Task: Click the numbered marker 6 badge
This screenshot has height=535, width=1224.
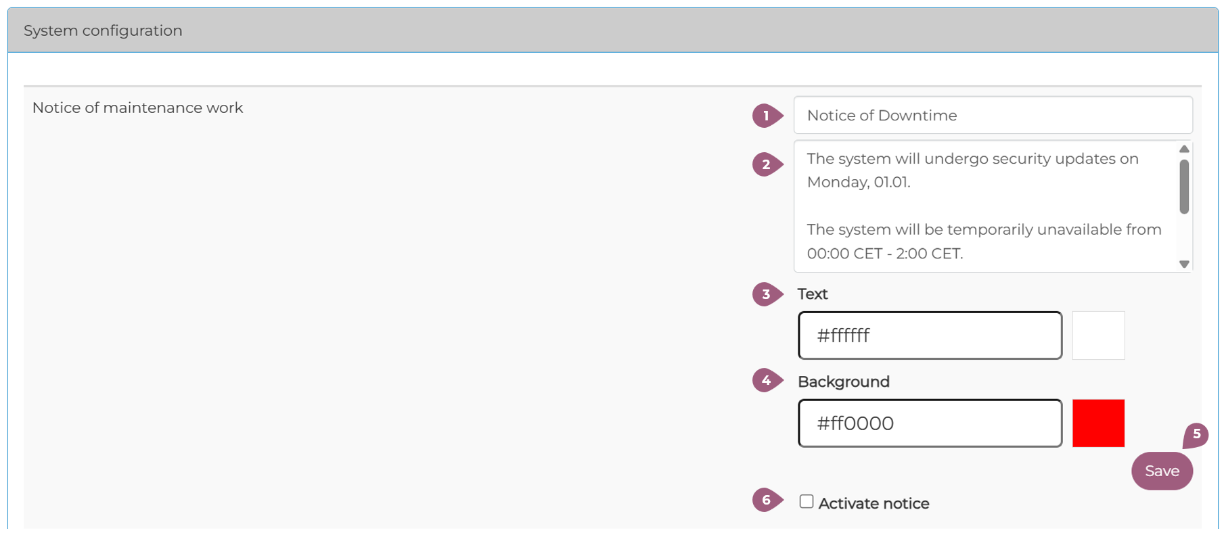Action: 767,500
